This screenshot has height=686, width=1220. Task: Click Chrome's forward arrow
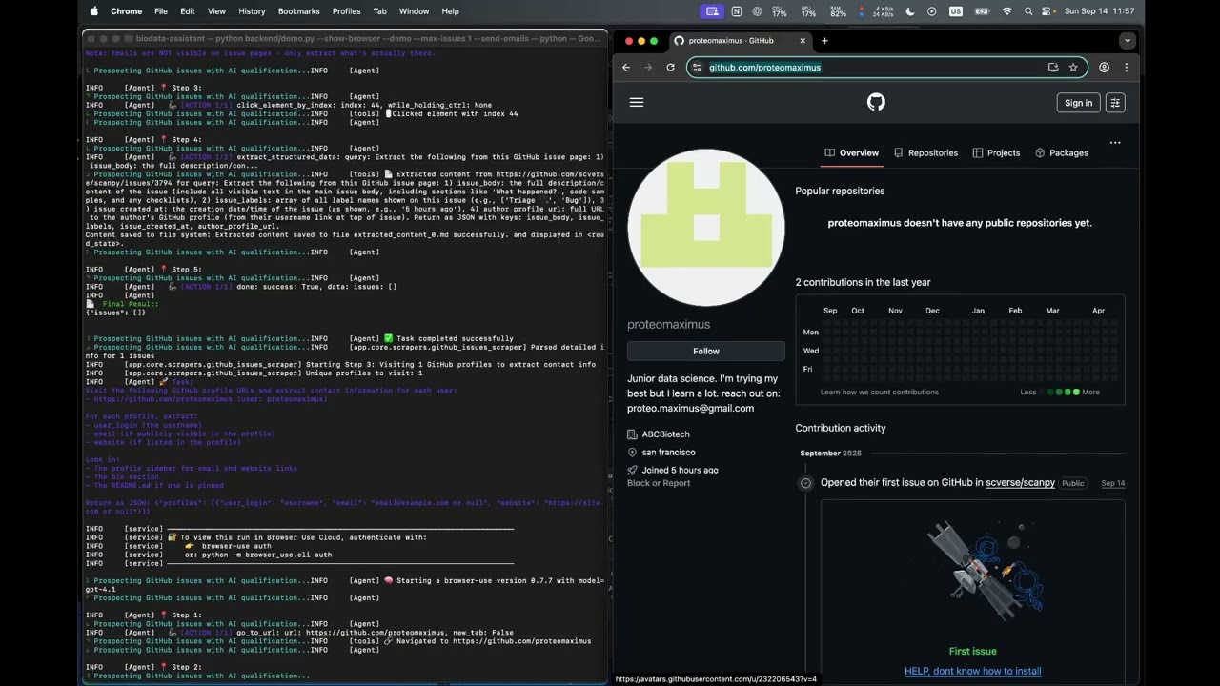tap(648, 68)
